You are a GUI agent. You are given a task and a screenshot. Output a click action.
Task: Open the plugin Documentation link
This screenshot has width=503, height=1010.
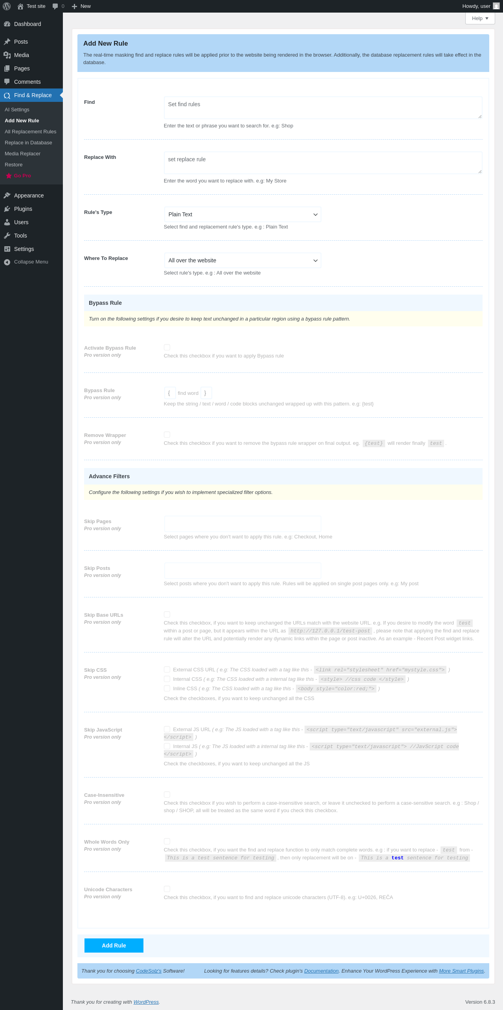(321, 971)
